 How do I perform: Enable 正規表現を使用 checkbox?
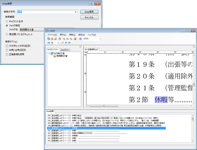[x=7, y=54]
